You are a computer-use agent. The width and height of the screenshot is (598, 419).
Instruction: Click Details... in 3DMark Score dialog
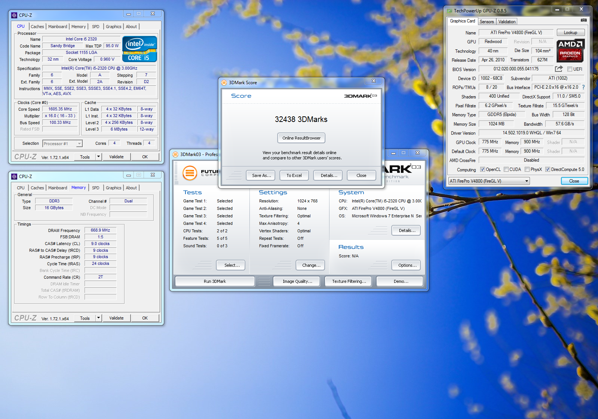click(x=329, y=175)
